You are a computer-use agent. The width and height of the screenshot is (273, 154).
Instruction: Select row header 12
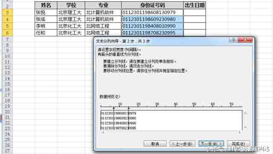(x=7, y=67)
